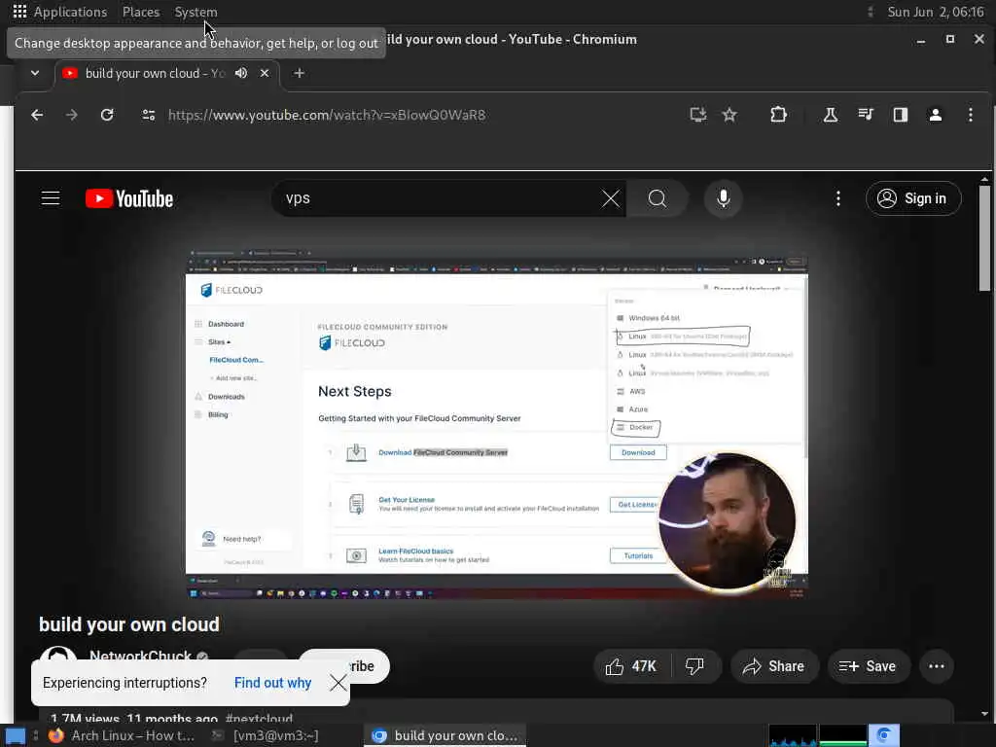Dislike the video

pos(694,666)
